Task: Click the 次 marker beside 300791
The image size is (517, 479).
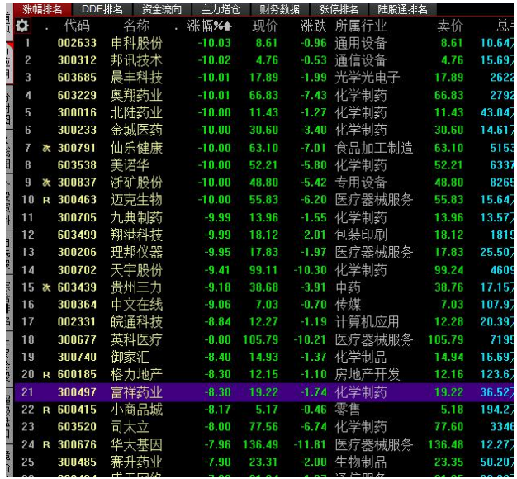Action: (x=46, y=148)
